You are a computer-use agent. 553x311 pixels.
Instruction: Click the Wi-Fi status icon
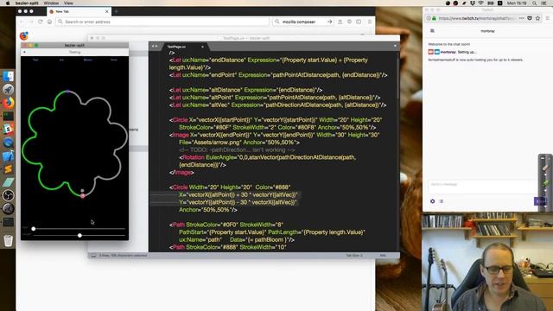pos(481,3)
